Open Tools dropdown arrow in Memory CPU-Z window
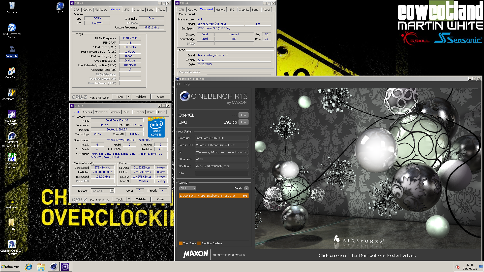Image resolution: width=484 pixels, height=272 pixels. [x=129, y=97]
